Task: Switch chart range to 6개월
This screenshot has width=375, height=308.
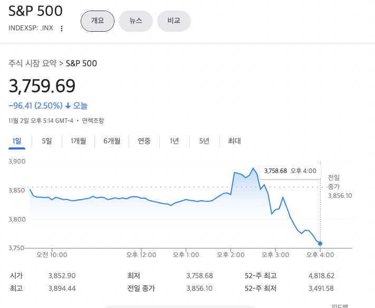Action: [112, 141]
